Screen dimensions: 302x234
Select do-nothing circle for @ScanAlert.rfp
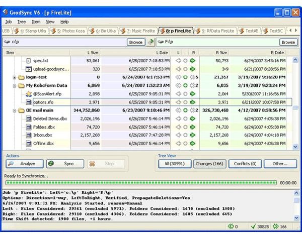[x=185, y=94]
